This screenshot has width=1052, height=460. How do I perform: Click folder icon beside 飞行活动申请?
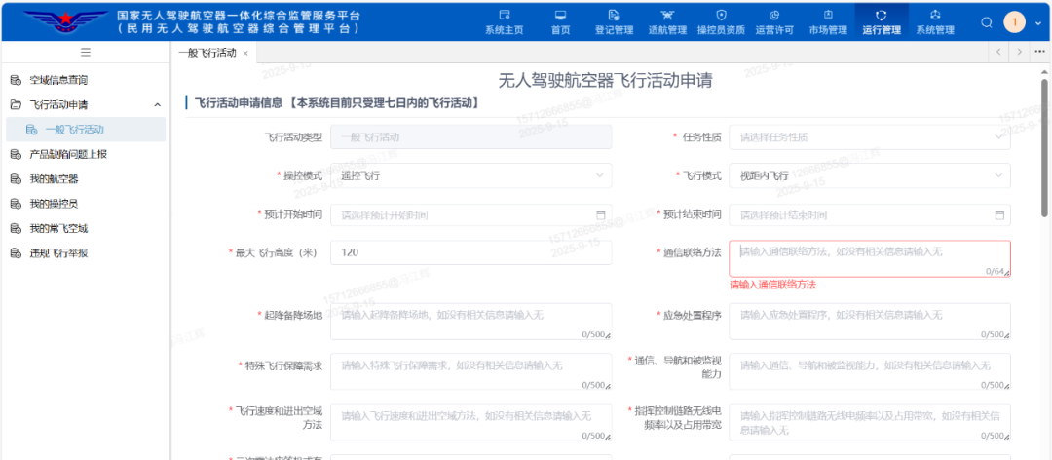coord(16,104)
